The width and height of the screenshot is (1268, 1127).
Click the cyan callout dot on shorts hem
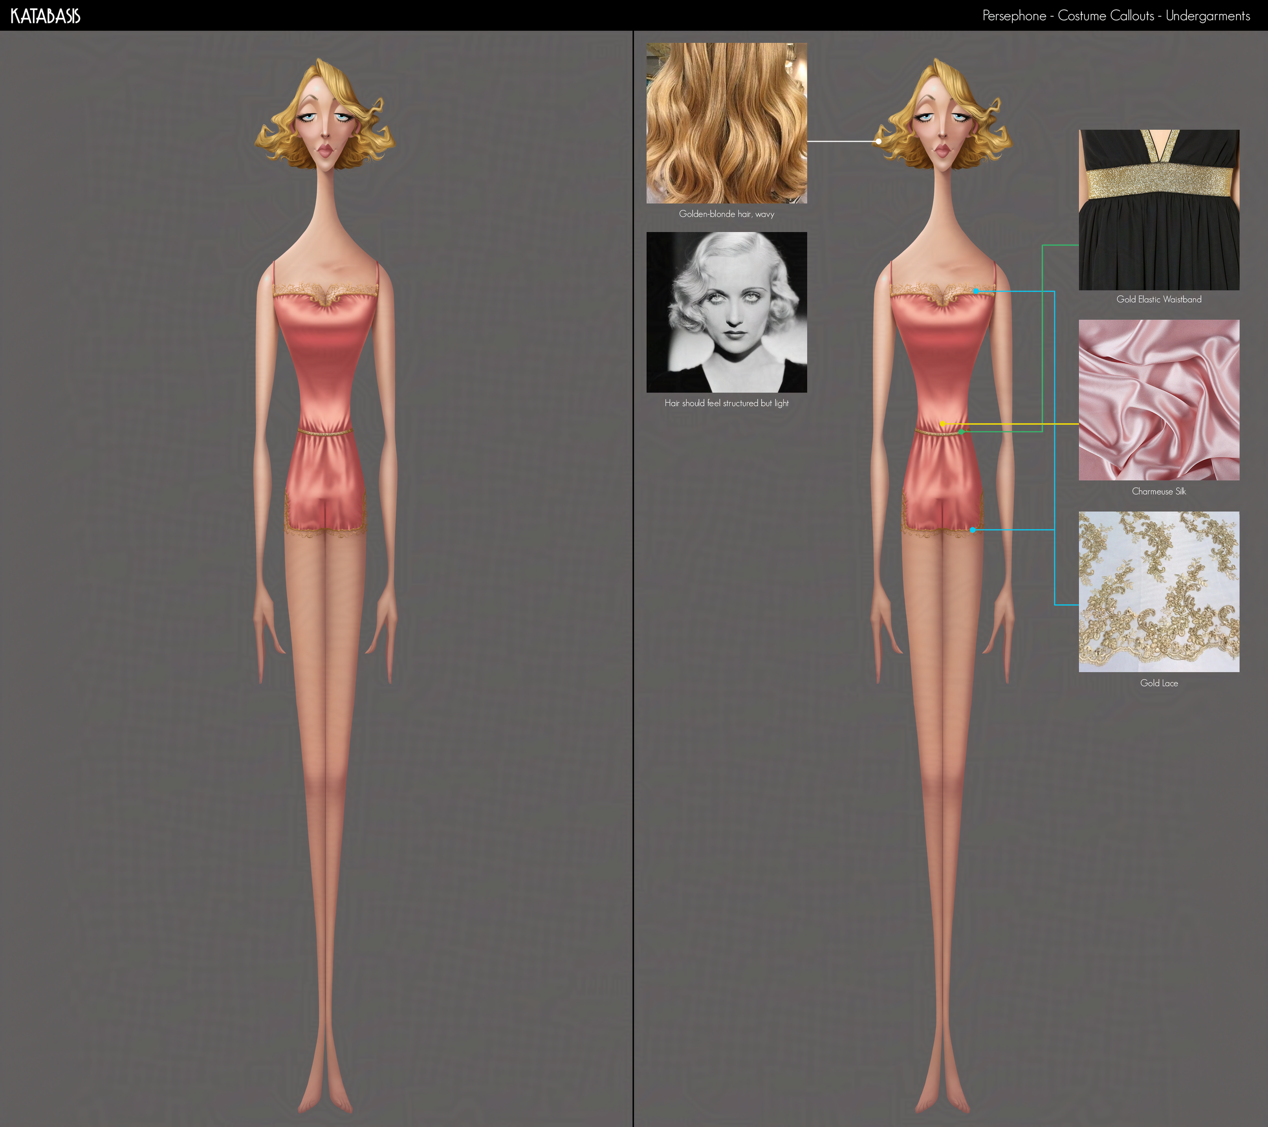972,530
